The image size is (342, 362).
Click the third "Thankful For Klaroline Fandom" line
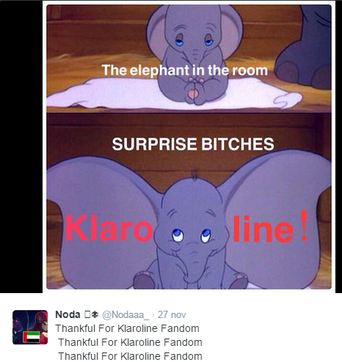(x=130, y=356)
